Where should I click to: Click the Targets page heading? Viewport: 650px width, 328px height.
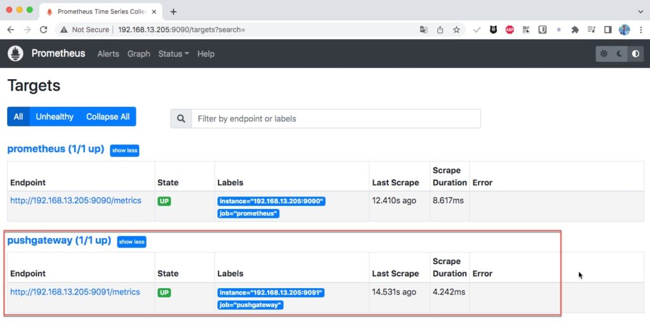click(34, 85)
